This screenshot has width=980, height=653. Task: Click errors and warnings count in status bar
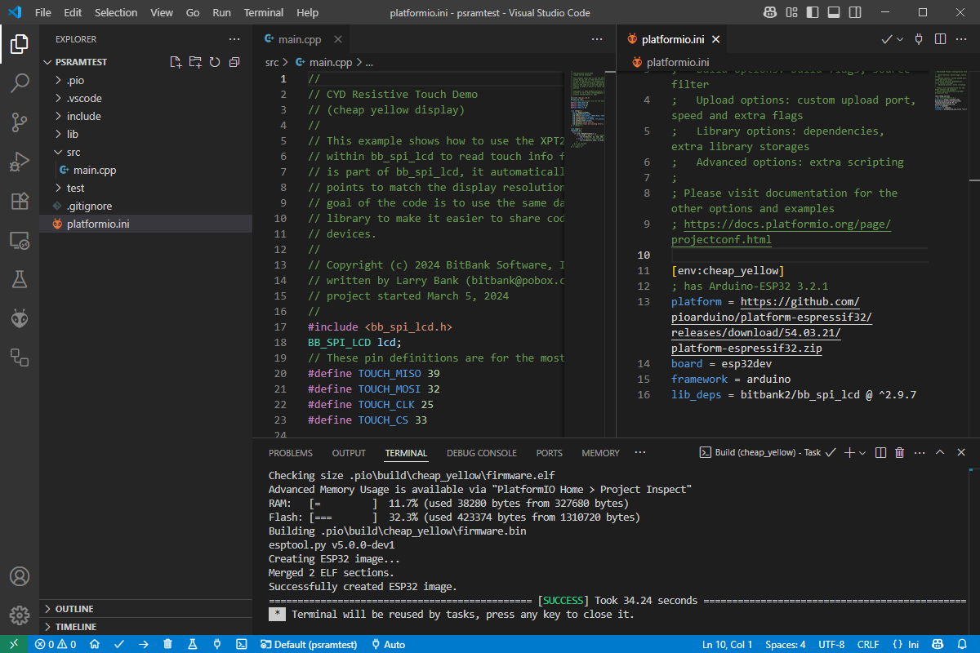56,644
